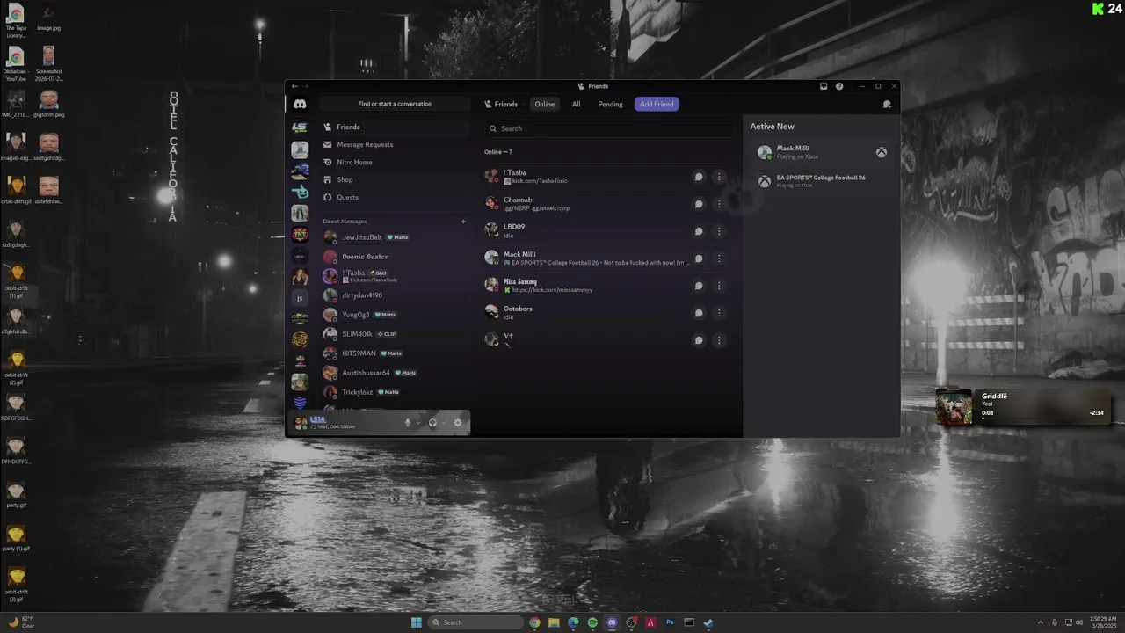Open Nitro Home page
The height and width of the screenshot is (633, 1125).
click(x=395, y=162)
